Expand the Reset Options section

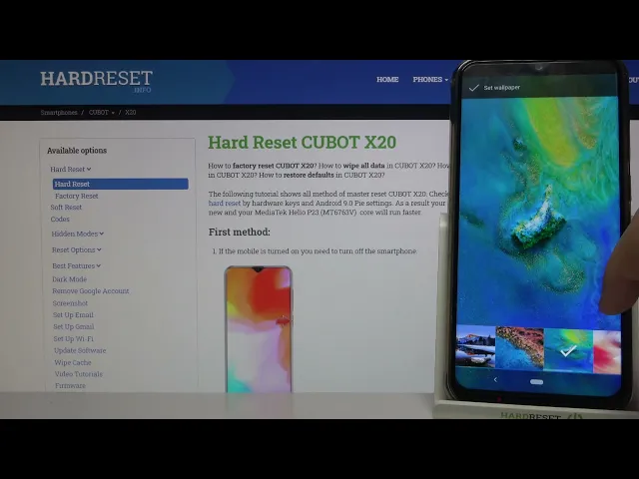tap(76, 250)
